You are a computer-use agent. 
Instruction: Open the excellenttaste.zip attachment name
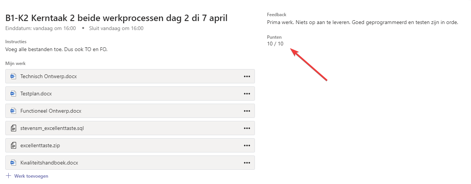(x=40, y=145)
